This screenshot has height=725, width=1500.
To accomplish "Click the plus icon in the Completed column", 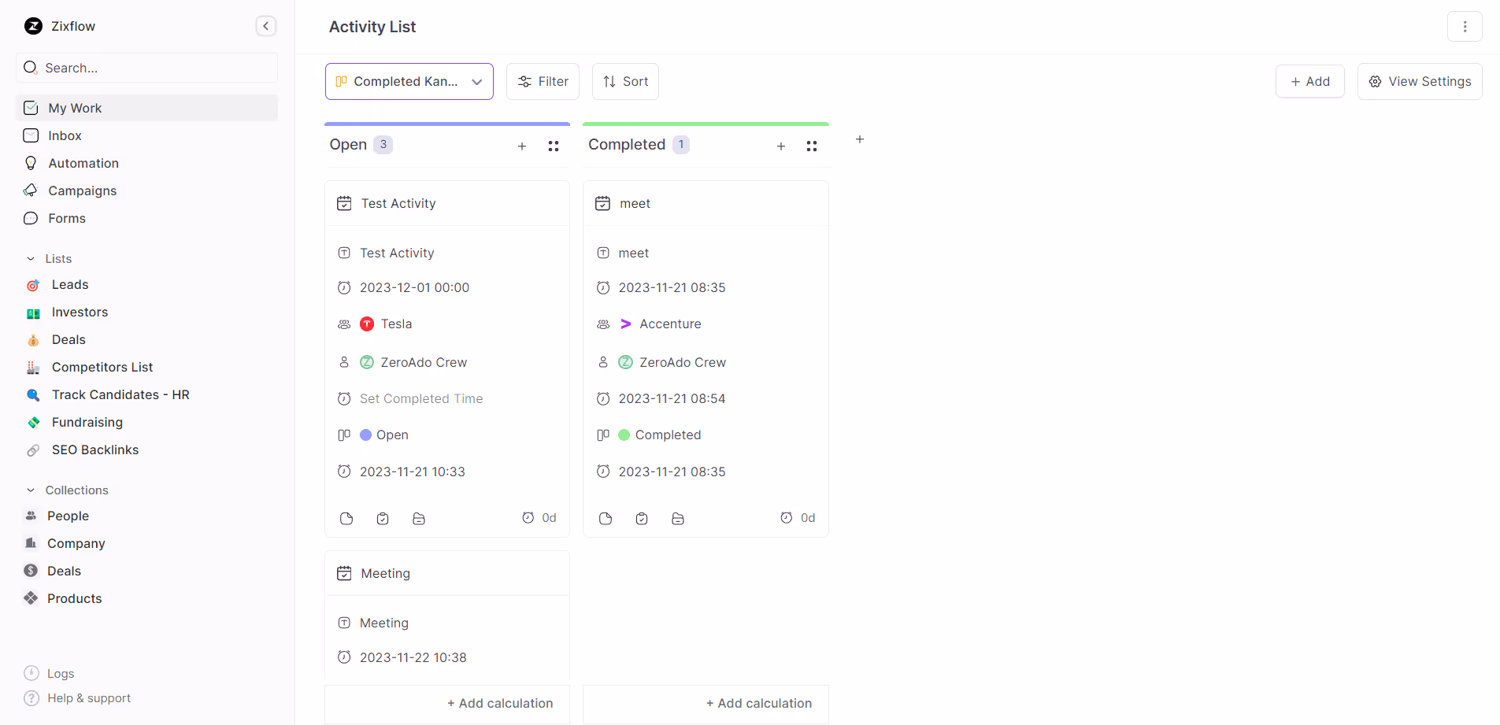I will [x=781, y=146].
